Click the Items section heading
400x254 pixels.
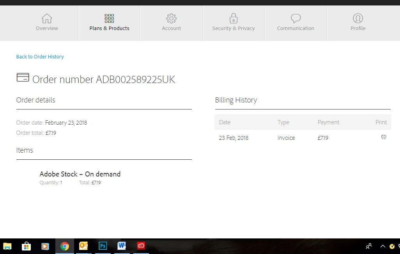point(25,150)
